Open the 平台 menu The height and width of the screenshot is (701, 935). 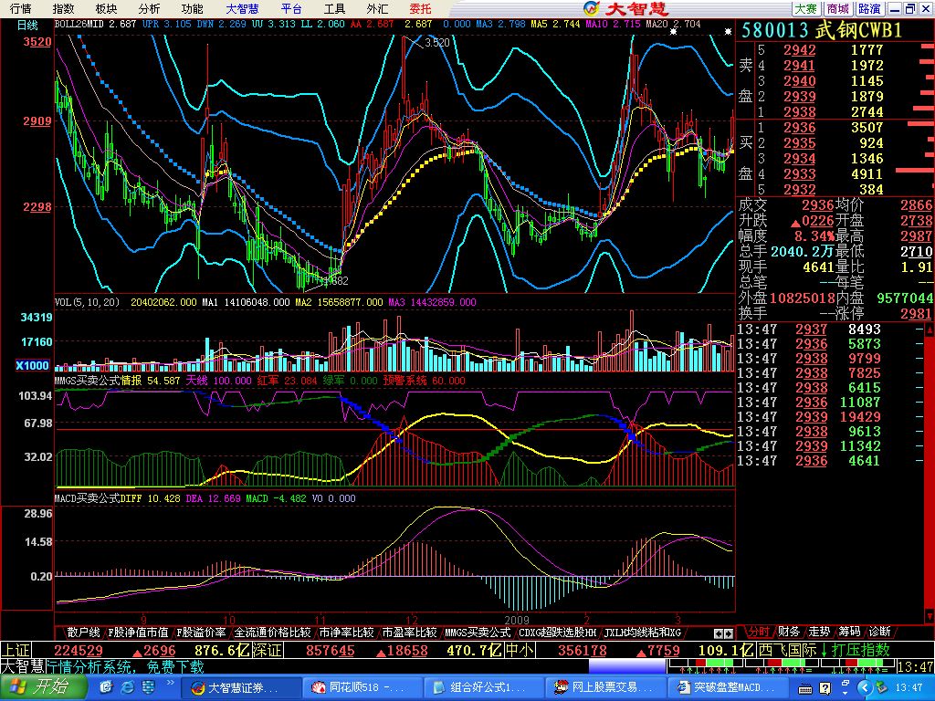pyautogui.click(x=291, y=8)
